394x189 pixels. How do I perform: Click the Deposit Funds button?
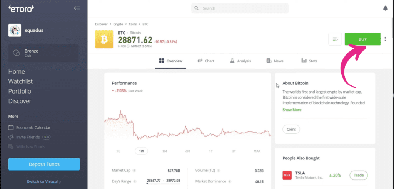pos(44,164)
